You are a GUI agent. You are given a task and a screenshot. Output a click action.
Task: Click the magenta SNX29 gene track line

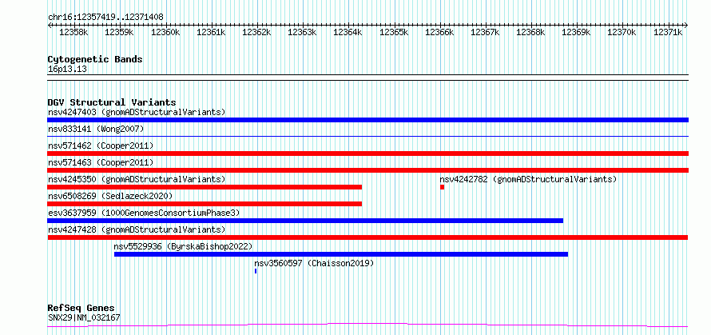367,325
